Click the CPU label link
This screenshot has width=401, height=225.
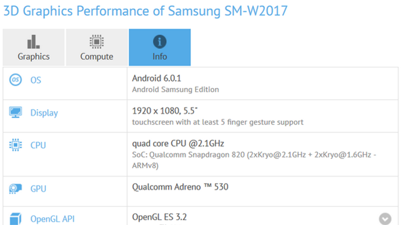click(x=38, y=145)
